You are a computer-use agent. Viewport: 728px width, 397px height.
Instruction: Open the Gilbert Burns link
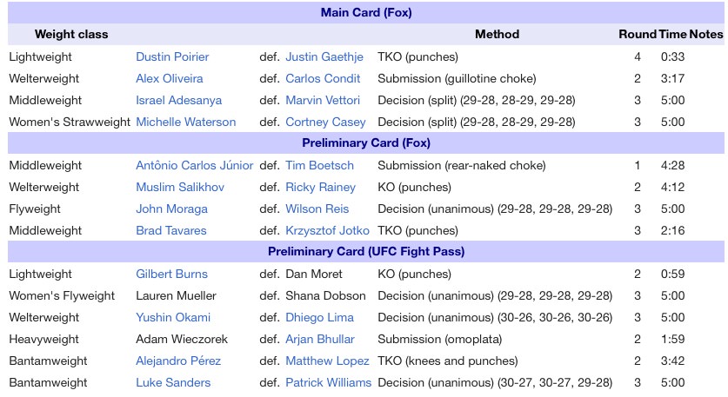171,274
